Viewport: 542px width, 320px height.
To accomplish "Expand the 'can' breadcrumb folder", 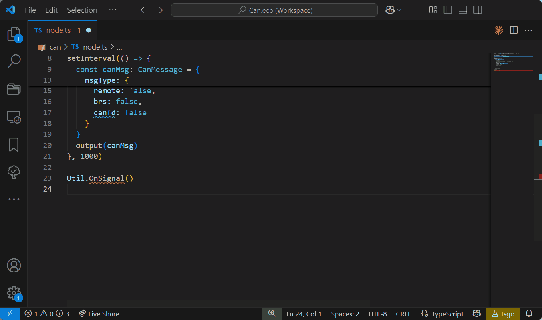I will (55, 47).
